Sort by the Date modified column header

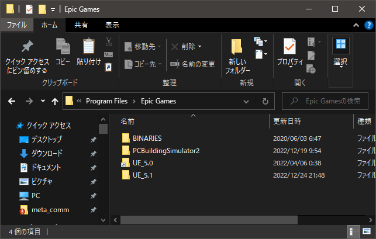point(287,122)
